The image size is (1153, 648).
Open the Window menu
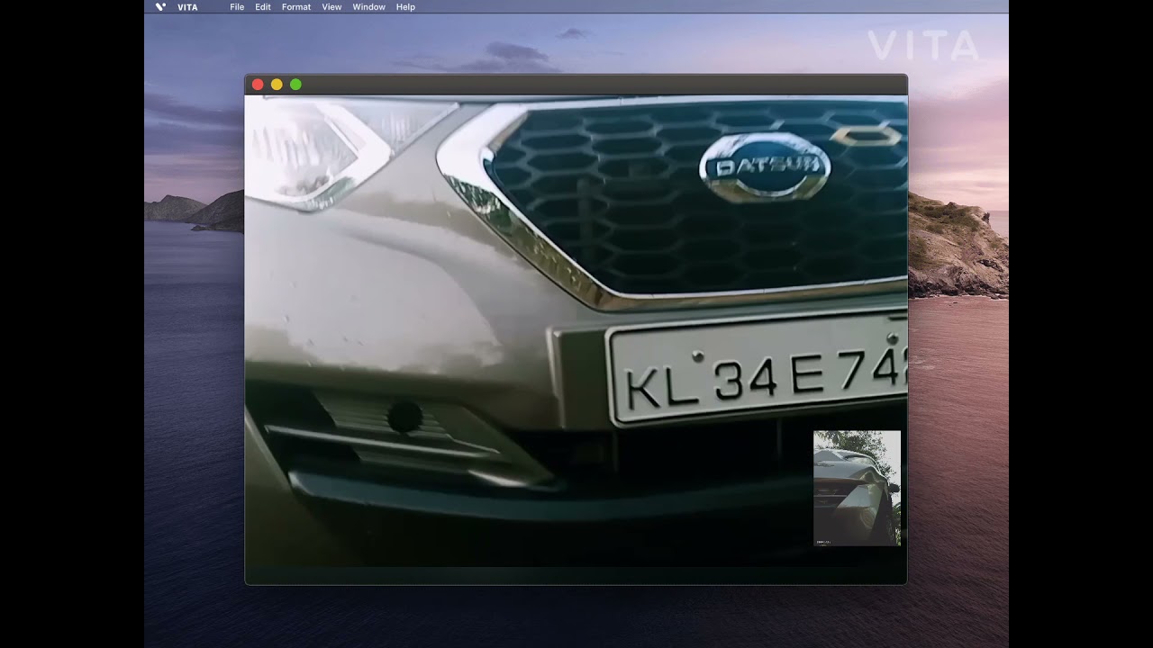[x=369, y=7]
